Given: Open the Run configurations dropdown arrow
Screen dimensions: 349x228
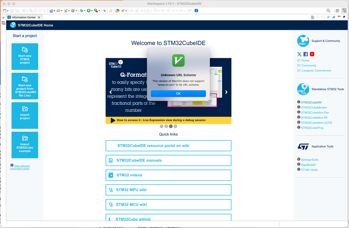Looking at the screenshot, I should [92, 11].
